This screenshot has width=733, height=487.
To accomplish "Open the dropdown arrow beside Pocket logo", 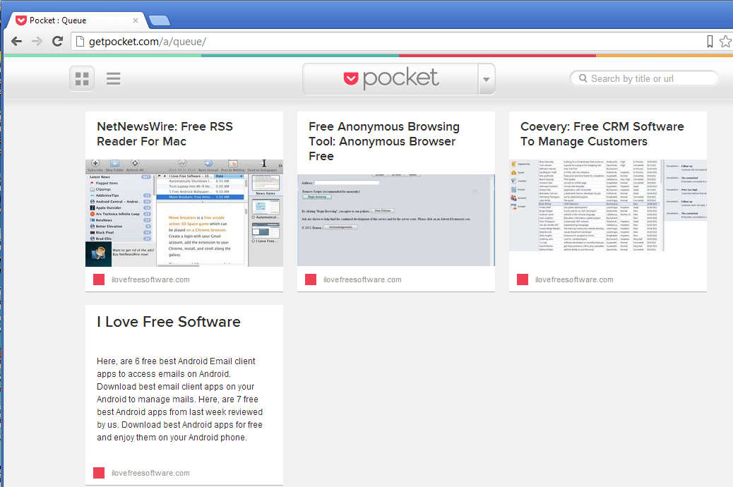I will point(486,79).
